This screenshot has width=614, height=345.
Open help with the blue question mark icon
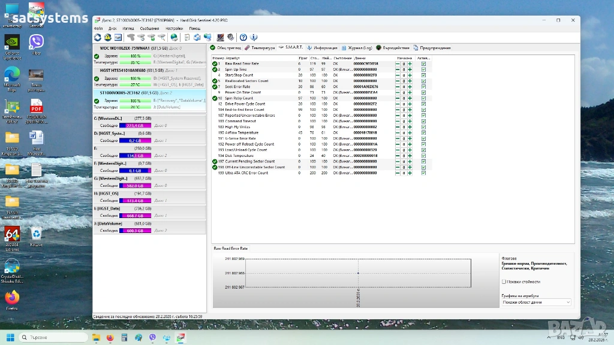[x=243, y=37]
